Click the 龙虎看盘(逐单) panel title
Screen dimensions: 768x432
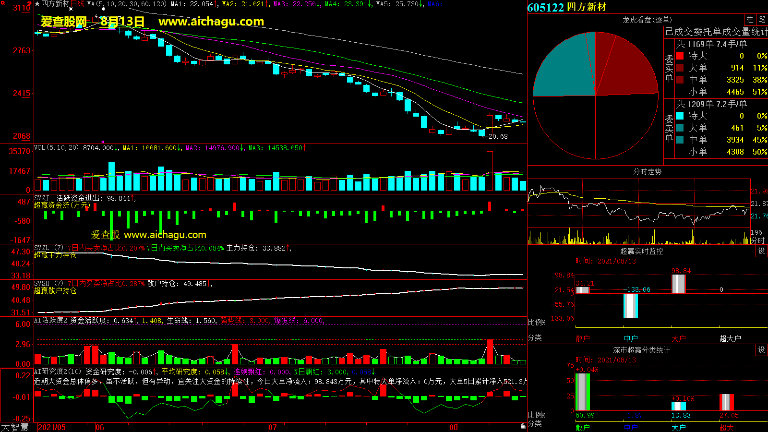647,20
